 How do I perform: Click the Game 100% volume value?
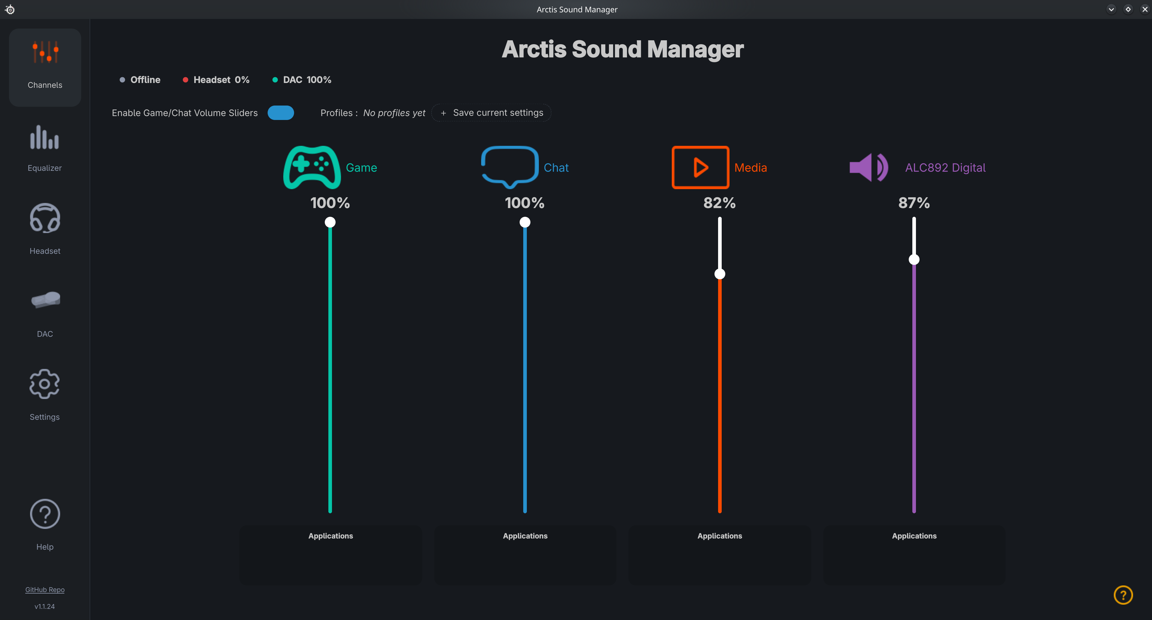(330, 203)
